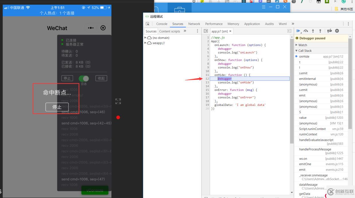Switch to the Console tab
Image resolution: width=355 pixels, height=198 pixels.
(162, 24)
